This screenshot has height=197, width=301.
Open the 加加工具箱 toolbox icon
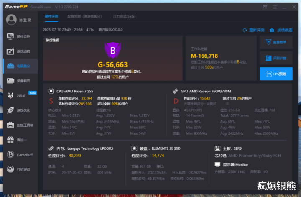(x=10, y=125)
